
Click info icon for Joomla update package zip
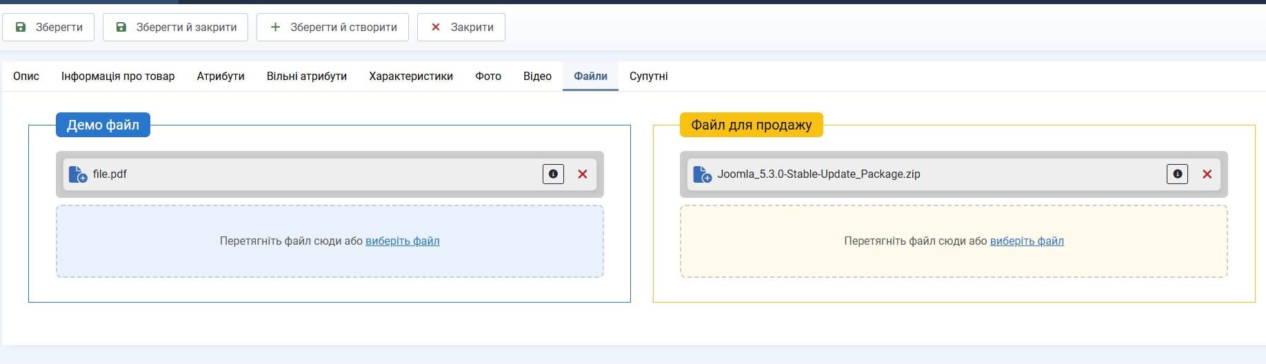point(1177,174)
